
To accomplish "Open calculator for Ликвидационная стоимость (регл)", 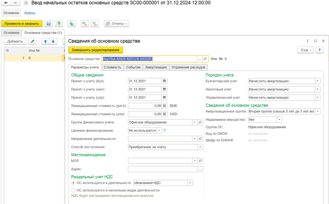I will [x=165, y=106].
